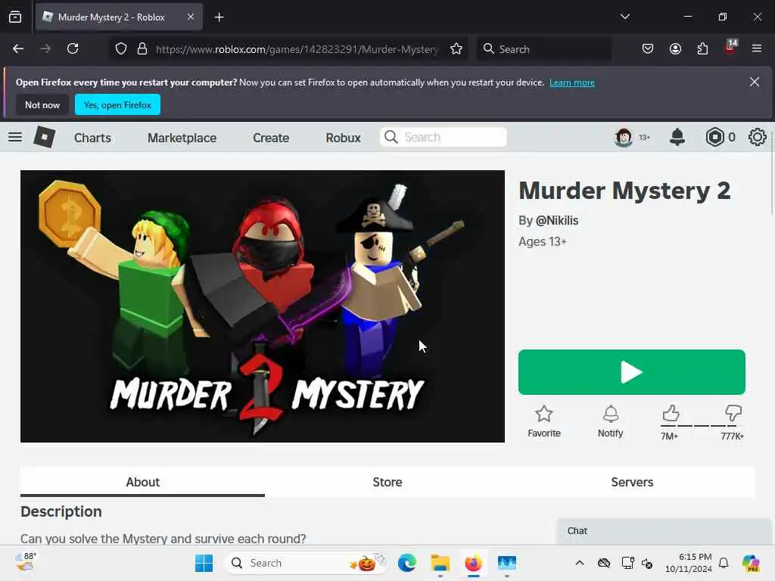Open the weather widget showing 88°

point(26,562)
